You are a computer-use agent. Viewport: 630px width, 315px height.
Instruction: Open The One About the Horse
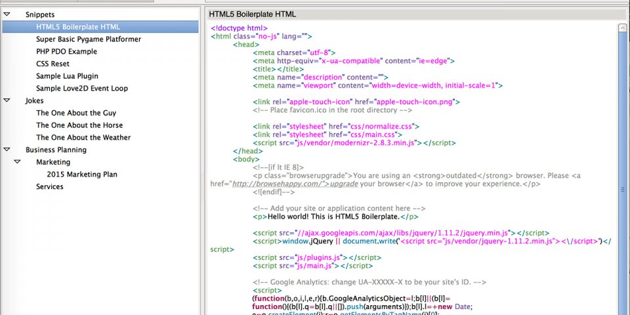[x=79, y=125]
